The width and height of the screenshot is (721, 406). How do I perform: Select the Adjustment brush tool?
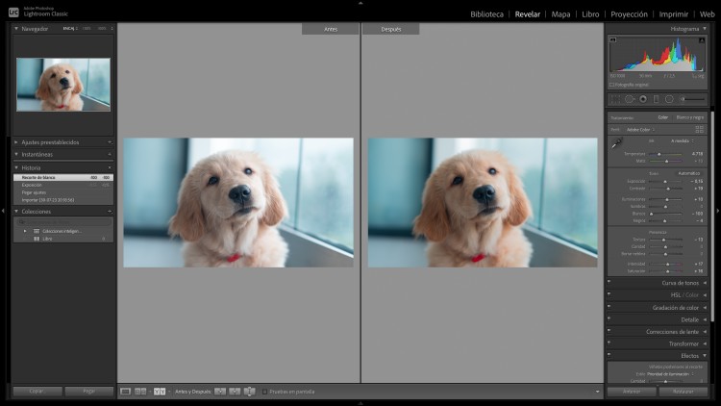[693, 99]
